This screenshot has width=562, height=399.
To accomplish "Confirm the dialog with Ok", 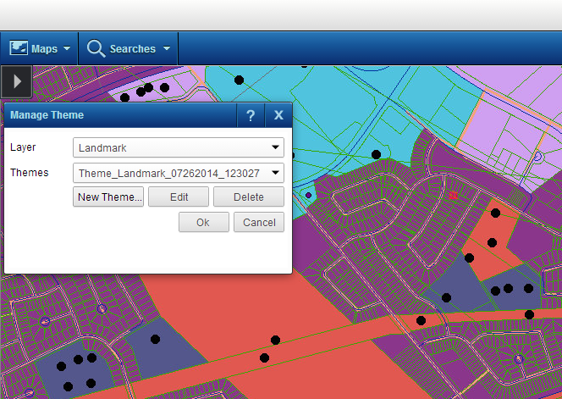I will [203, 222].
